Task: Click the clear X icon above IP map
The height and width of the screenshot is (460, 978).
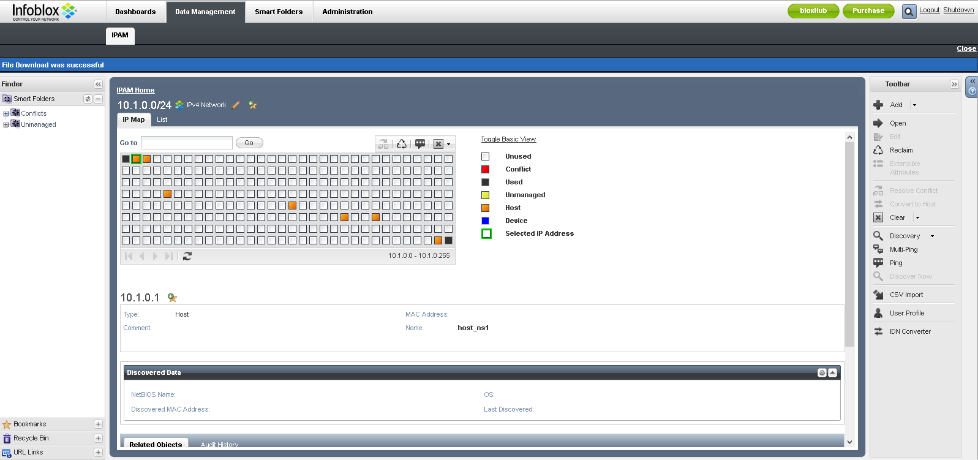Action: click(438, 144)
